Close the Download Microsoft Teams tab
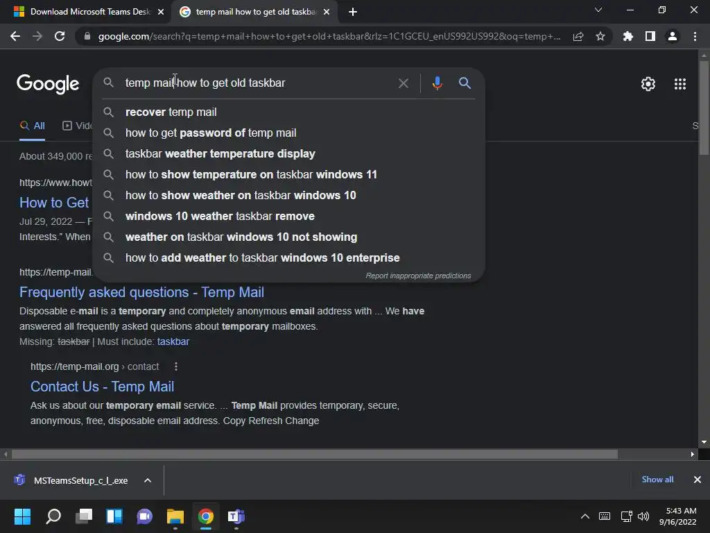 tap(161, 12)
